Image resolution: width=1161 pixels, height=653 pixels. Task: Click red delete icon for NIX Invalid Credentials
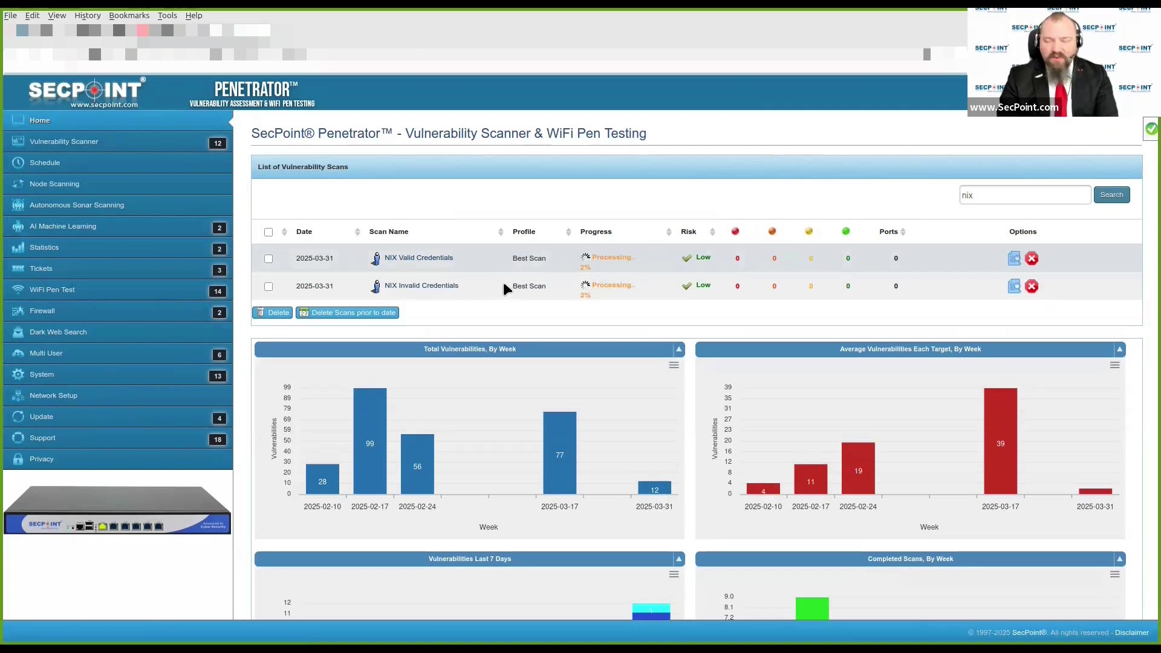[x=1032, y=287]
